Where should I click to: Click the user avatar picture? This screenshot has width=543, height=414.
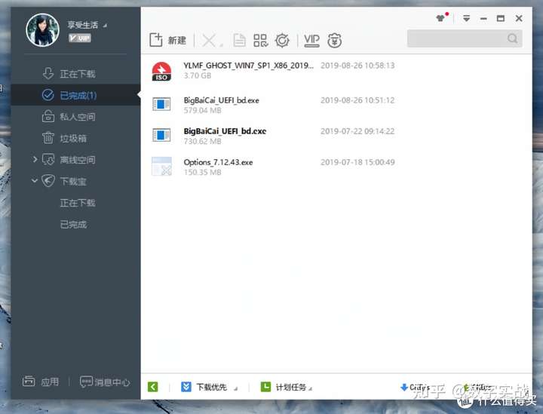click(42, 30)
